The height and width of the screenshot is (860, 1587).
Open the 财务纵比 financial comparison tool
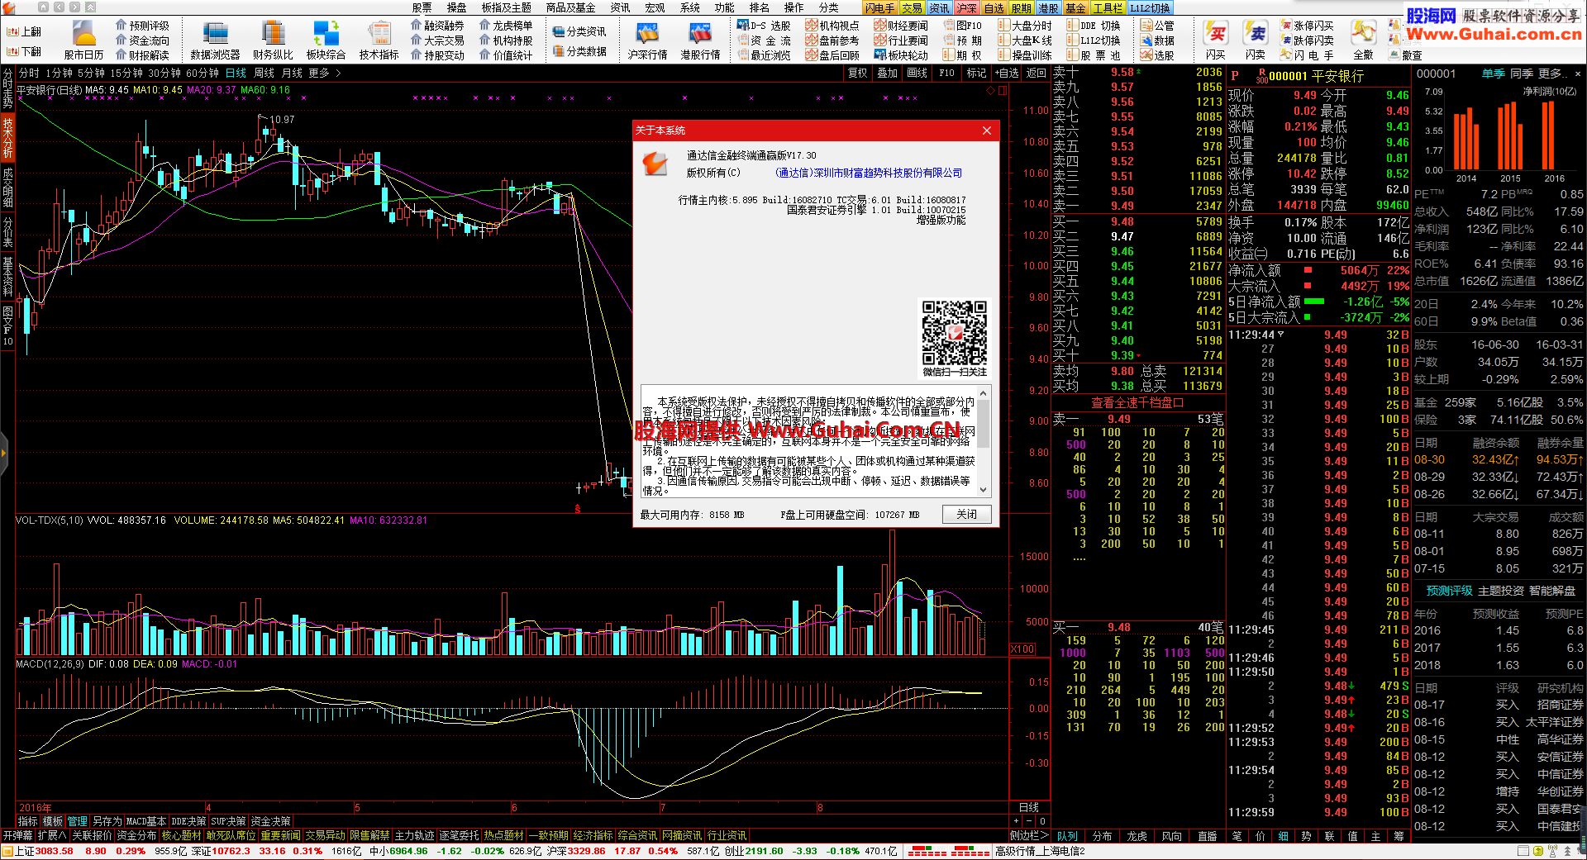273,40
